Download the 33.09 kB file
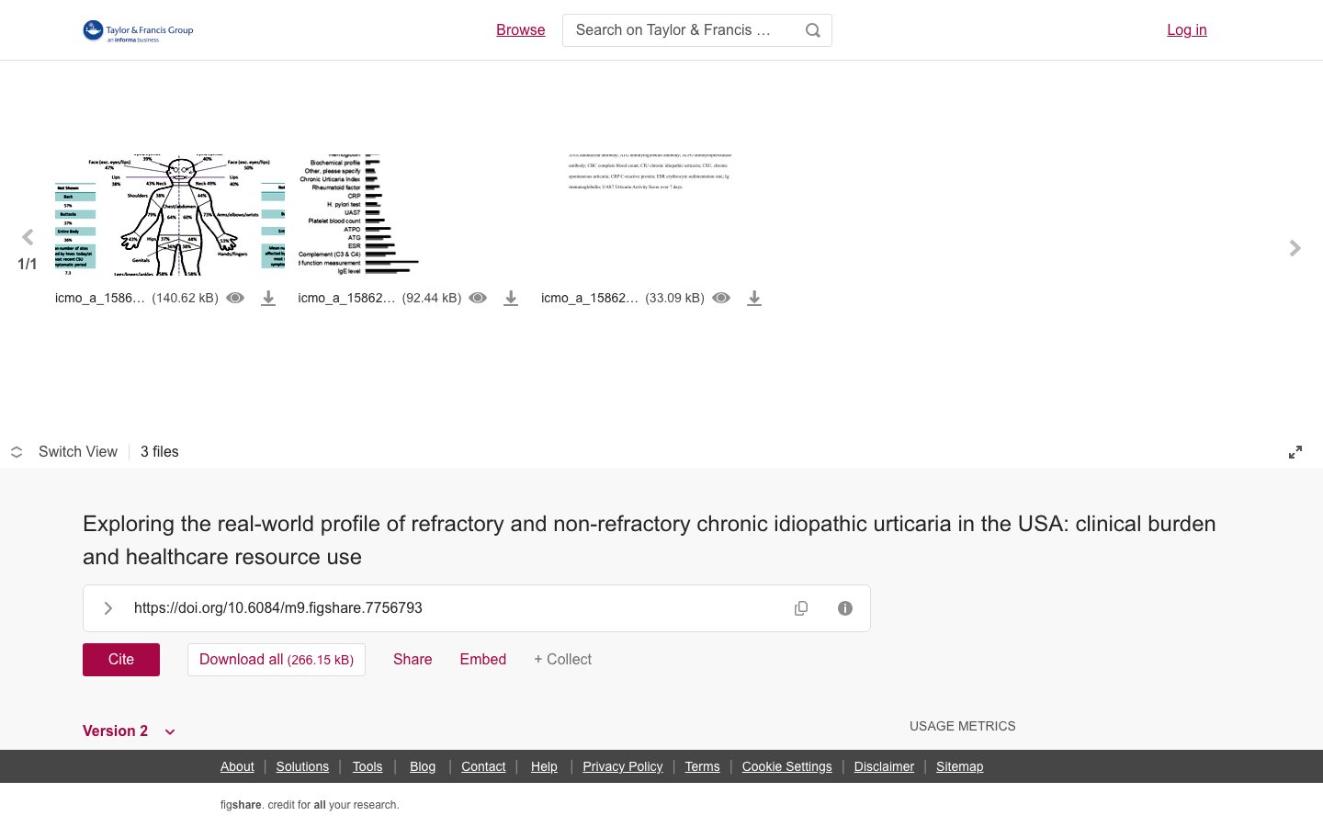 (x=754, y=298)
